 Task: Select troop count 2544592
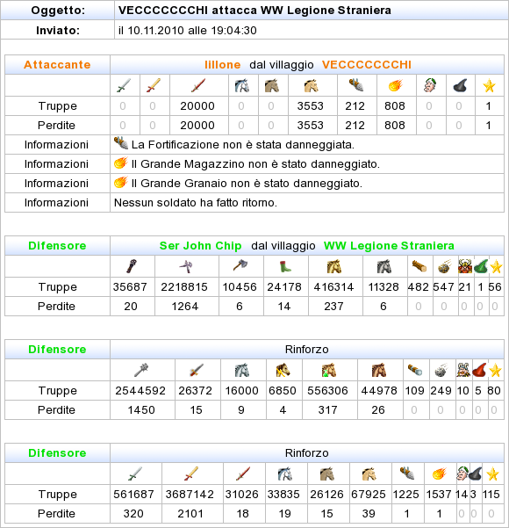click(x=140, y=391)
